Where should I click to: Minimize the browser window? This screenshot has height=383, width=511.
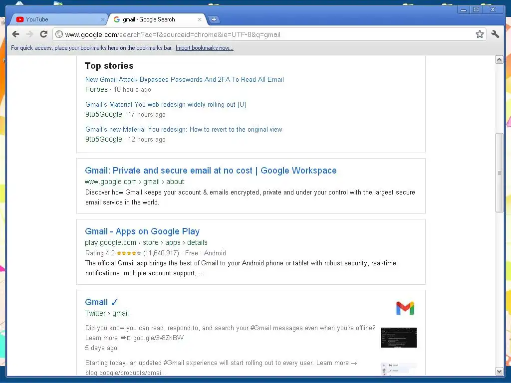[463, 10]
